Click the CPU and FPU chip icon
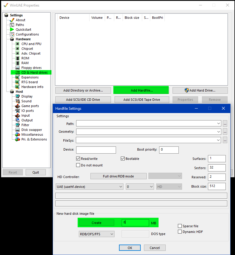Image resolution: width=235 pixels, height=255 pixels. 18,44
